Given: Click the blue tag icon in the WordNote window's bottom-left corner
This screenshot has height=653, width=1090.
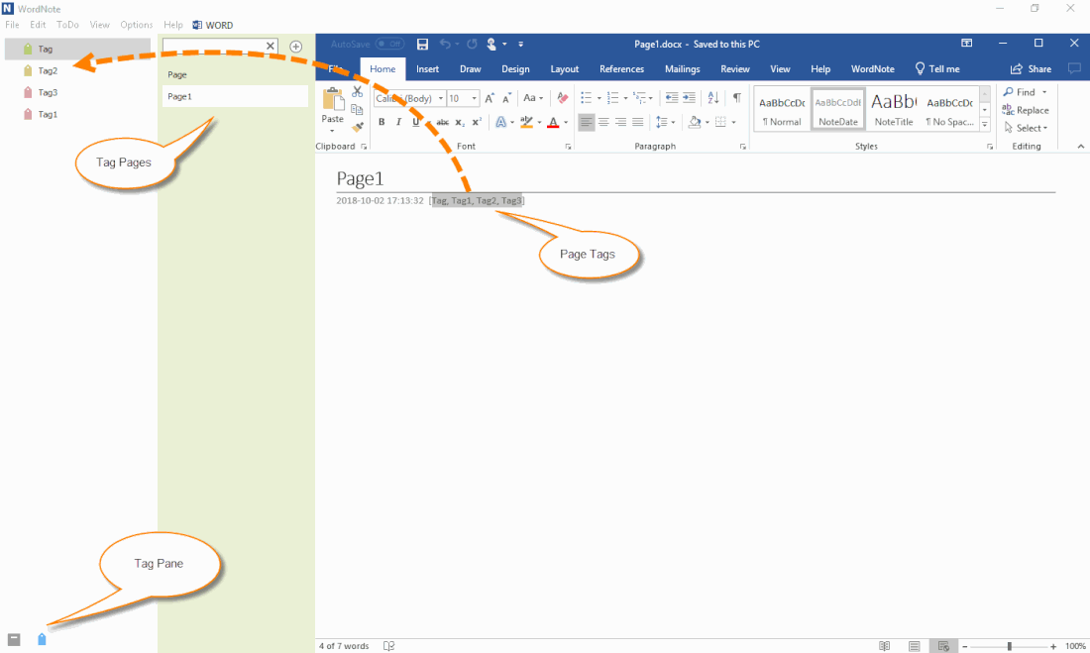Looking at the screenshot, I should tap(42, 639).
